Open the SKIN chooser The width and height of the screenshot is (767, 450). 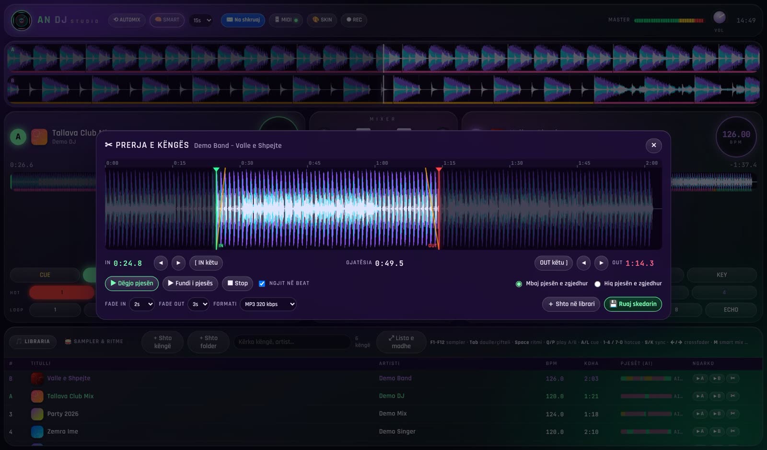[x=322, y=20]
